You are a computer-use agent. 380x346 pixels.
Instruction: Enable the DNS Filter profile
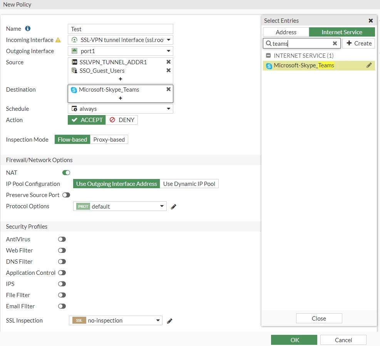coord(62,262)
